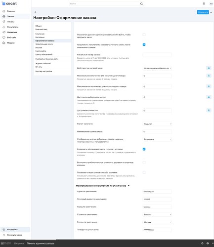
Task: Click the search magnifier icon
Action: click(141, 3)
